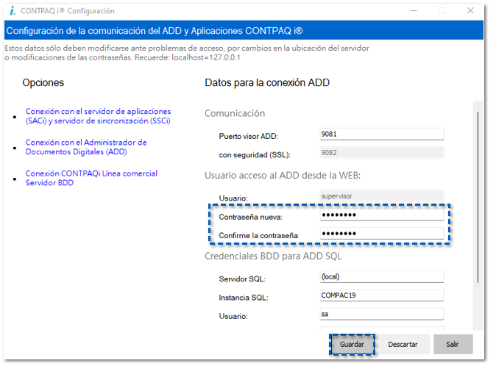Image resolution: width=496 pixels, height=366 pixels.
Task: Click the Datos para la conexión ADD heading
Action: [x=267, y=83]
